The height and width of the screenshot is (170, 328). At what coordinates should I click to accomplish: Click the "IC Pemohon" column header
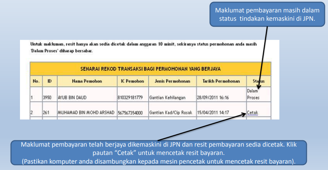(133, 81)
